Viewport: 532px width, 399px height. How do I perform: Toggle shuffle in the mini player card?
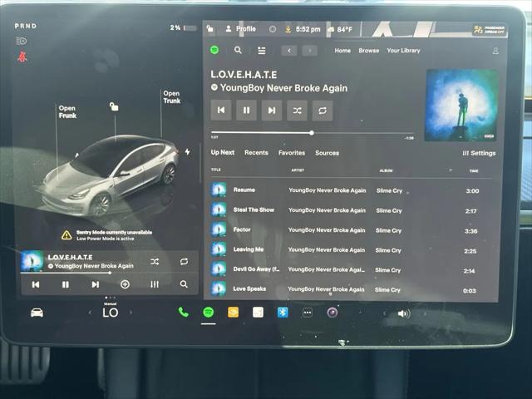[x=155, y=262]
